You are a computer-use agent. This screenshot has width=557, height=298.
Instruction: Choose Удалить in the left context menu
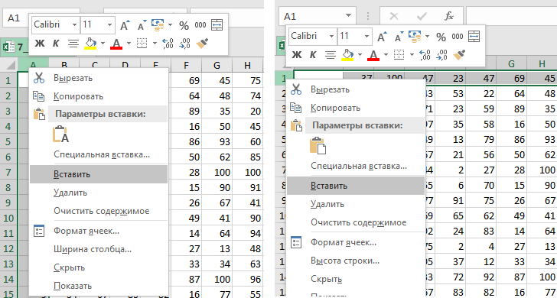click(x=99, y=193)
